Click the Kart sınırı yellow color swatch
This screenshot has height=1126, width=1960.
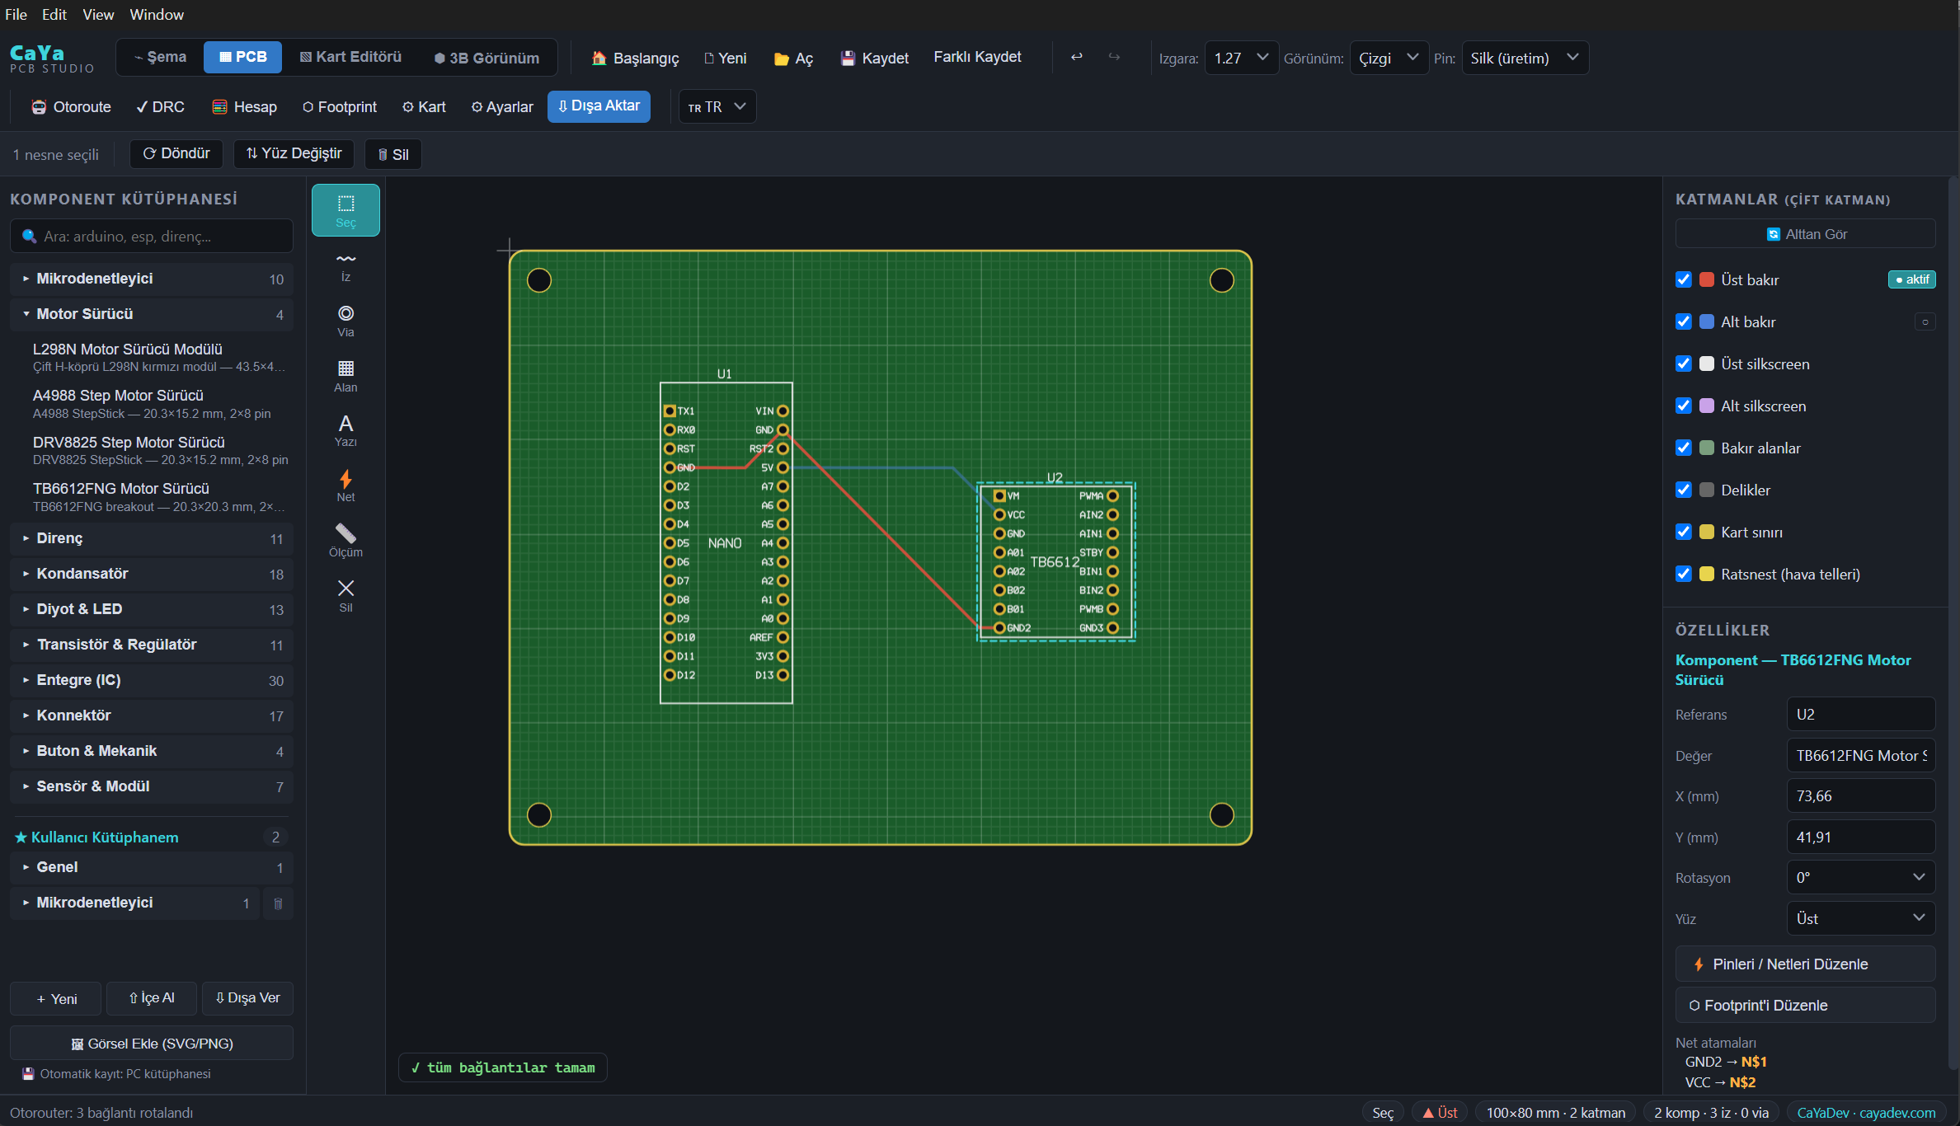coord(1707,532)
